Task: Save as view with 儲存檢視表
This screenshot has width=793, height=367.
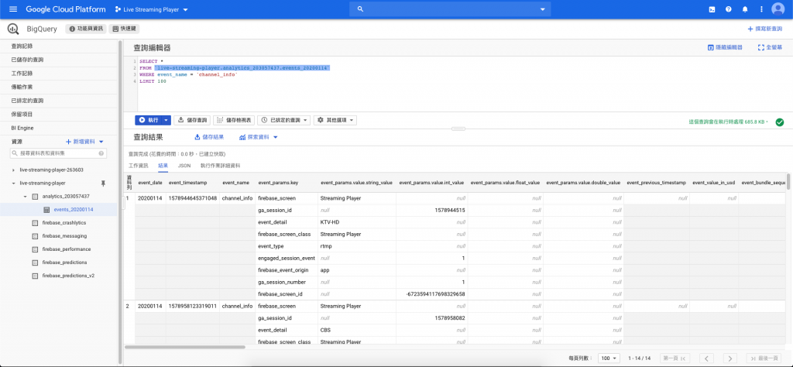Action: click(x=234, y=120)
